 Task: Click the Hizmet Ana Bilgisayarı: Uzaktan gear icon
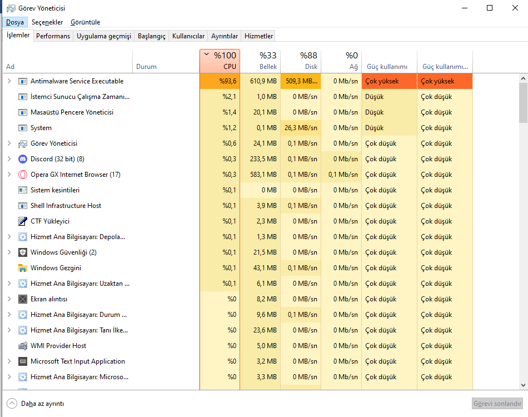click(x=23, y=284)
